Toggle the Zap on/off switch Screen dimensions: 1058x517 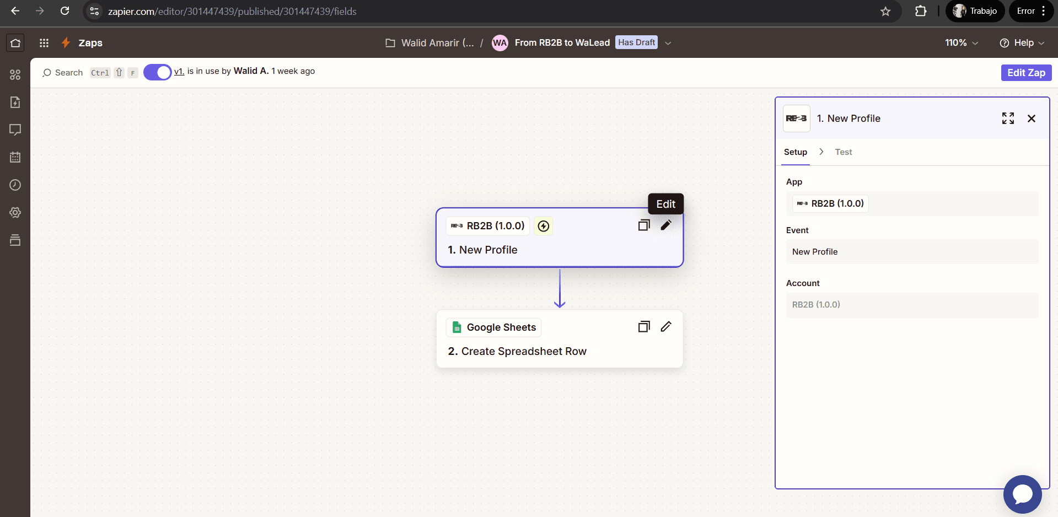click(x=158, y=72)
